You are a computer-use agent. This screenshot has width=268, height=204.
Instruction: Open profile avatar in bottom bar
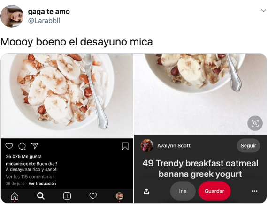[120, 196]
